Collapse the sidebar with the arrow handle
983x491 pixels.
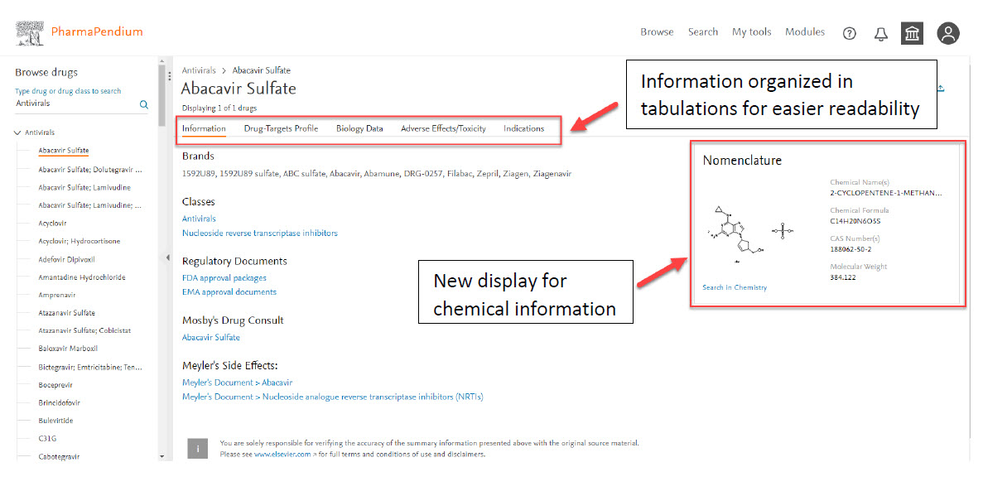pos(167,258)
